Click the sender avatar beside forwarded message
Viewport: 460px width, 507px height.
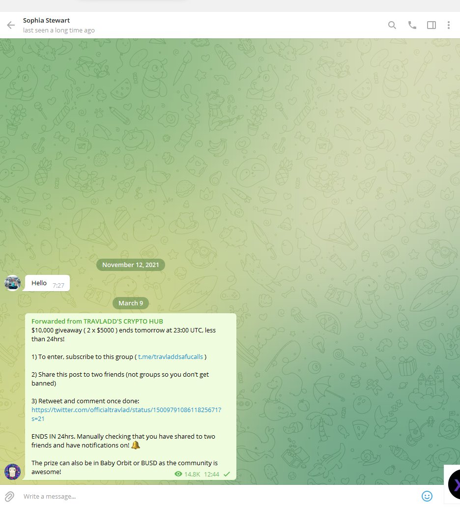pos(13,472)
